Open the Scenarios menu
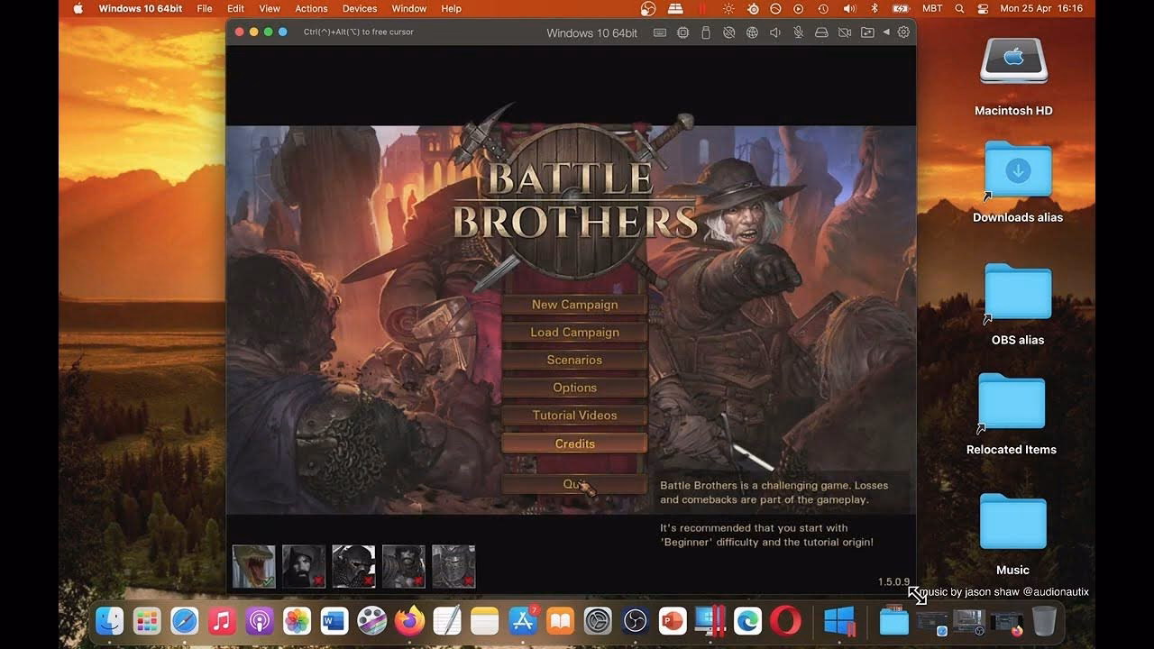The width and height of the screenshot is (1154, 649). point(574,360)
